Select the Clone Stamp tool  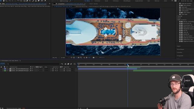pyautogui.click(x=36, y=1)
